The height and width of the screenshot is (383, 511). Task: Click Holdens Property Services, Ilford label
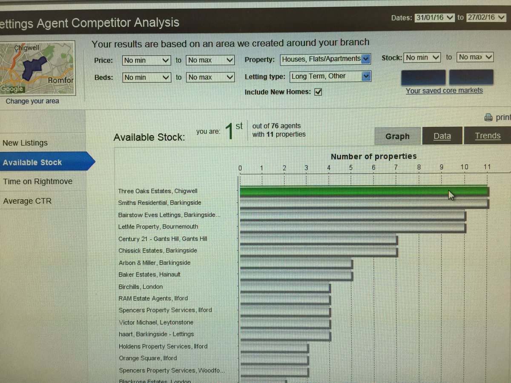pyautogui.click(x=163, y=346)
